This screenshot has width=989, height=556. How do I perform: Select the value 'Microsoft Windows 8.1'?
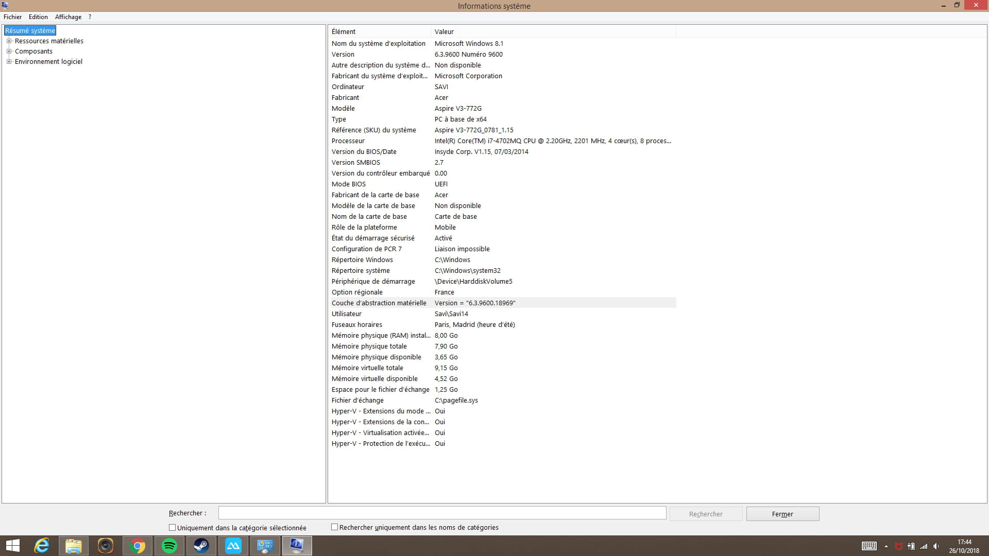[x=469, y=44]
